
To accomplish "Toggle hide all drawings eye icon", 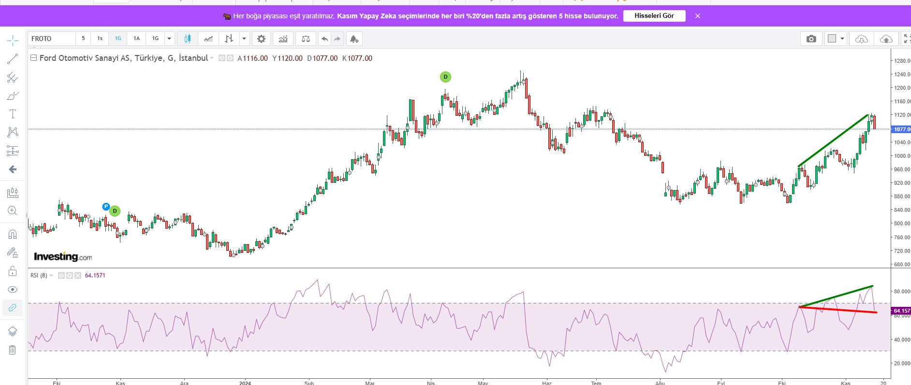I will [13, 289].
